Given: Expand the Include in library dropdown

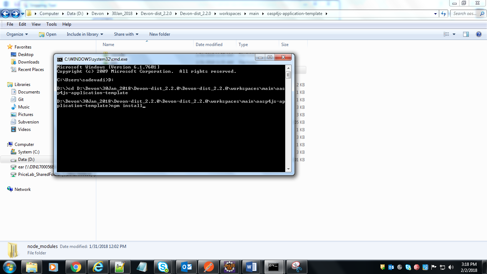Looking at the screenshot, I should [85, 34].
